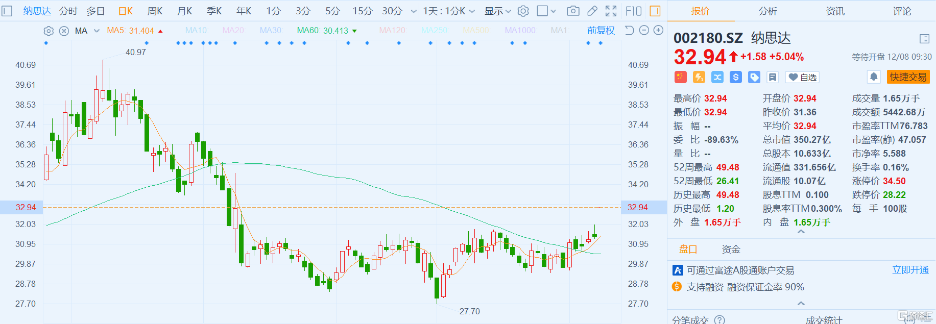Click the 纳思达 stock name in toolbar
Screen dimensions: 936x324
click(x=37, y=11)
